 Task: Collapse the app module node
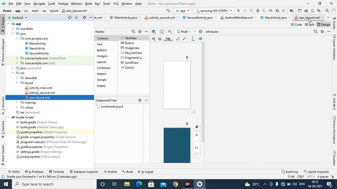pyautogui.click(x=8, y=24)
